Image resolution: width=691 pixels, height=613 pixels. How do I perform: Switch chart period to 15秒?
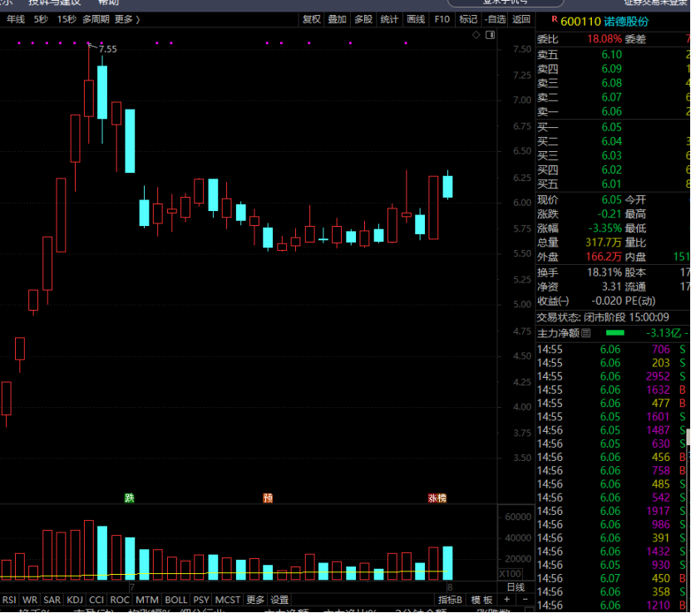[x=66, y=19]
